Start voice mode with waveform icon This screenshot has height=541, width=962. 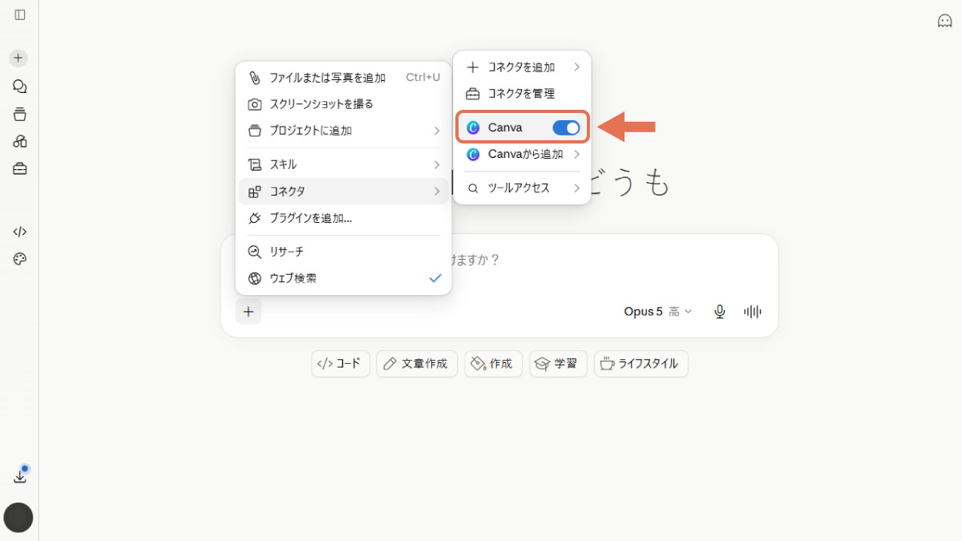[752, 312]
